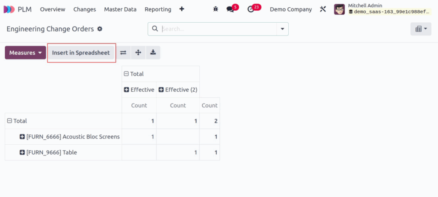The width and height of the screenshot is (438, 197).
Task: Click Insert in Spreadsheet button
Action: (81, 53)
